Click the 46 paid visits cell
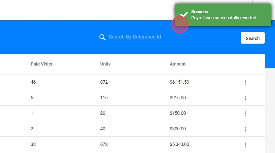 33,82
